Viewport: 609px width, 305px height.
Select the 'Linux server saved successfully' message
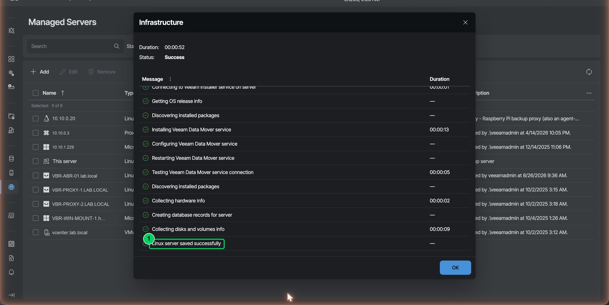[x=186, y=244]
